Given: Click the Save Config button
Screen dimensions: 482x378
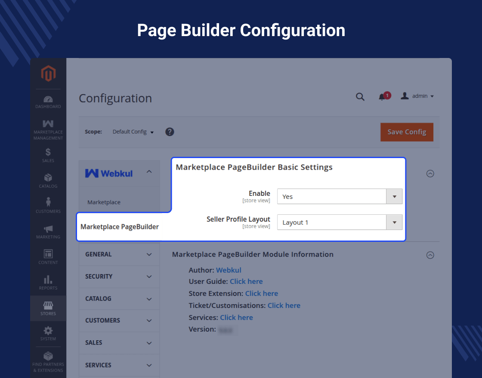Looking at the screenshot, I should (407, 132).
